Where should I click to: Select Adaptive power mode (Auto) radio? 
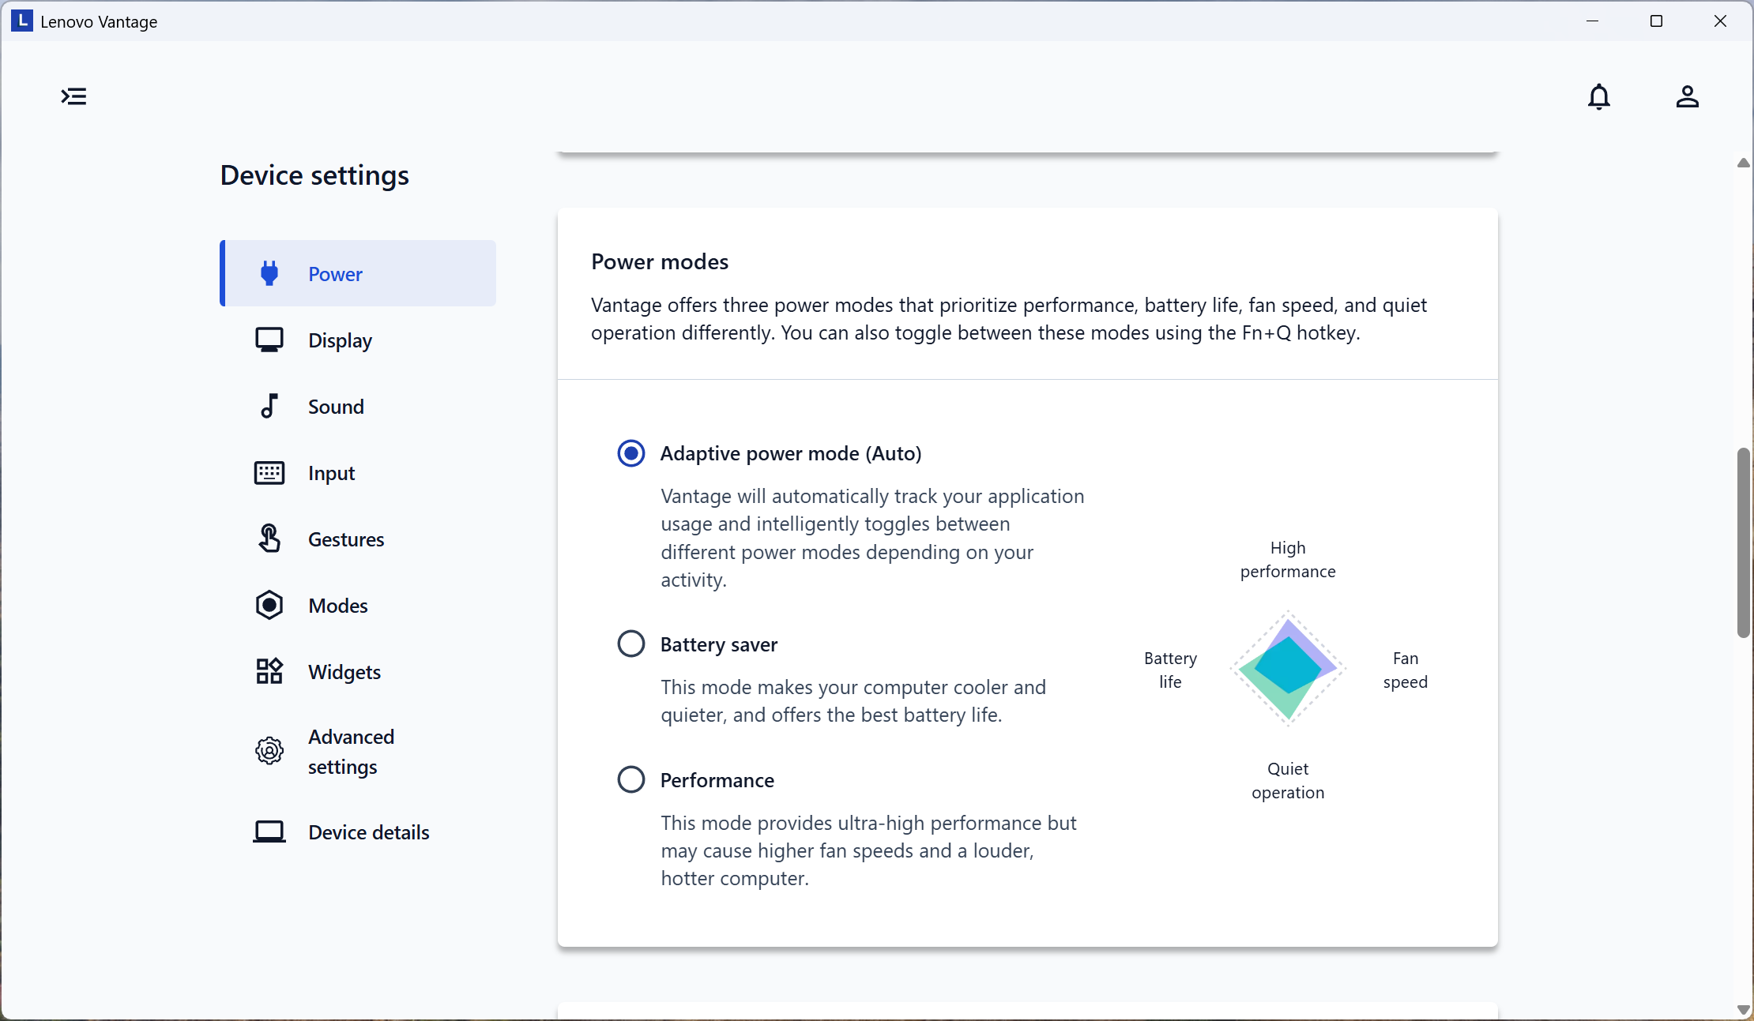click(x=630, y=453)
